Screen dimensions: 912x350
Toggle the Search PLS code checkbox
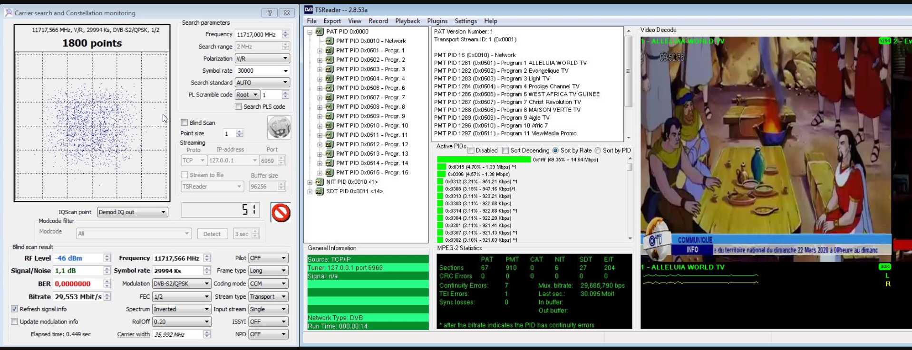(238, 106)
